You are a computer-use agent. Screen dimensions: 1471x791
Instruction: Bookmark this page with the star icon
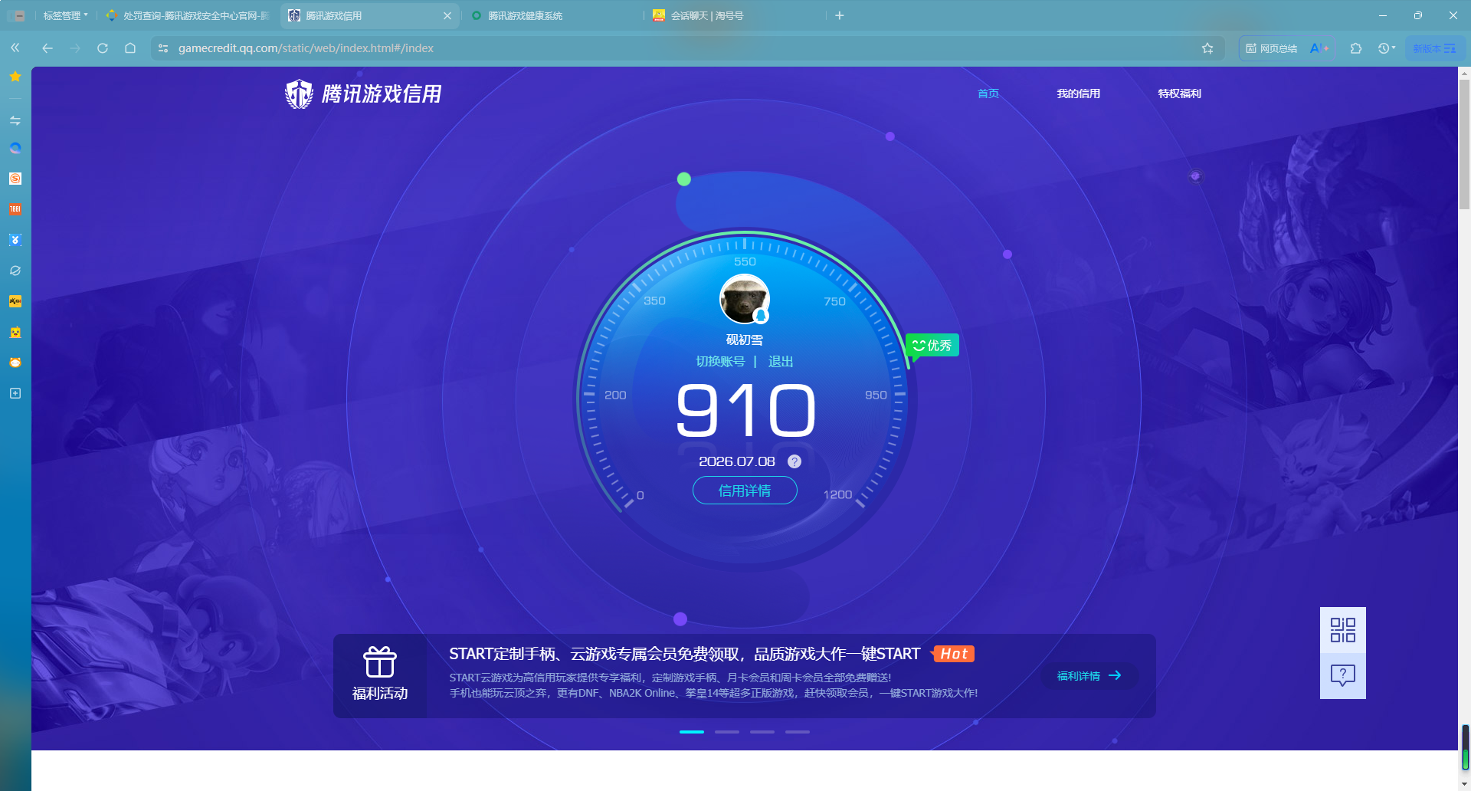(1207, 48)
